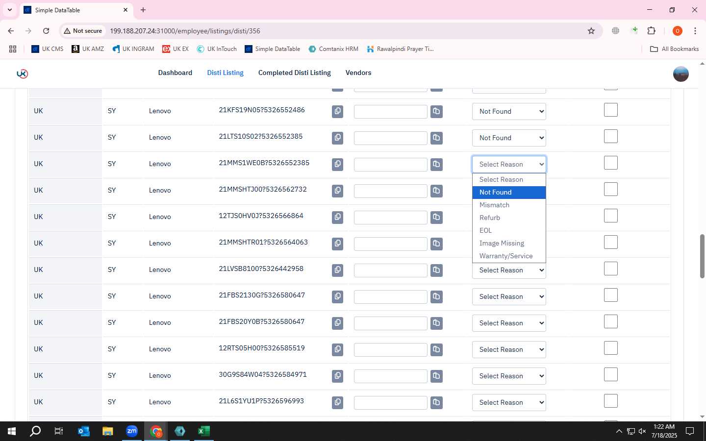The width and height of the screenshot is (706, 441).
Task: Copy SKU 21MMSHTR01?5326564063 with copy icon
Action: 337,244
